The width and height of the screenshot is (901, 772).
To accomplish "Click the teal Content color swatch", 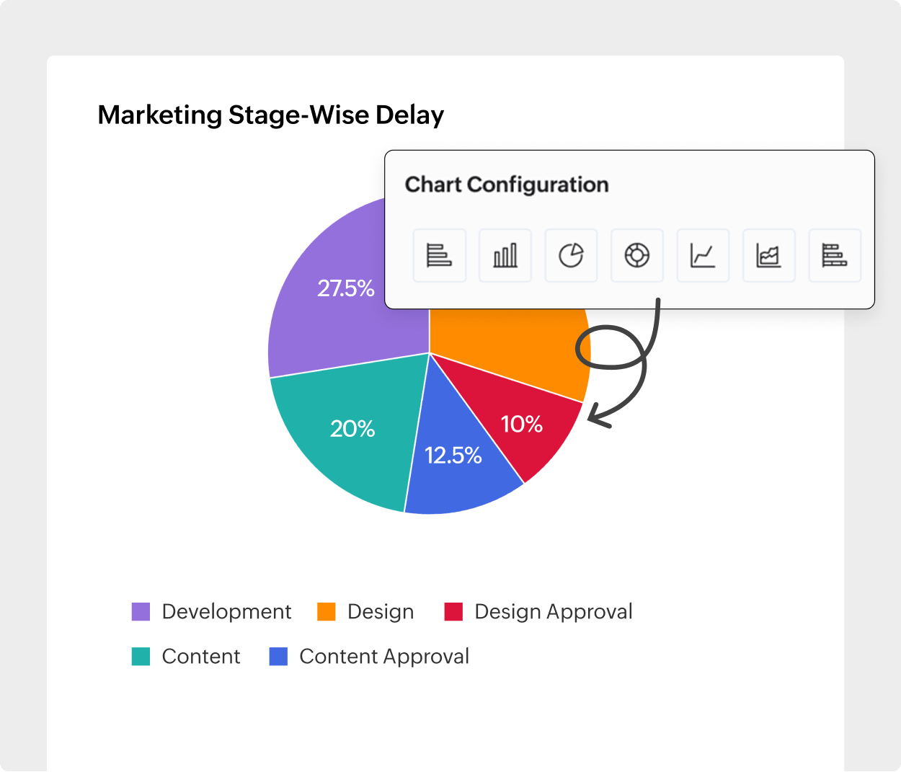I will point(141,656).
